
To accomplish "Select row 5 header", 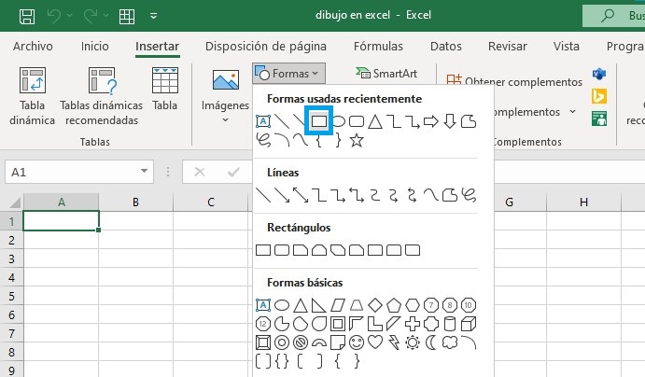I will pos(11,296).
